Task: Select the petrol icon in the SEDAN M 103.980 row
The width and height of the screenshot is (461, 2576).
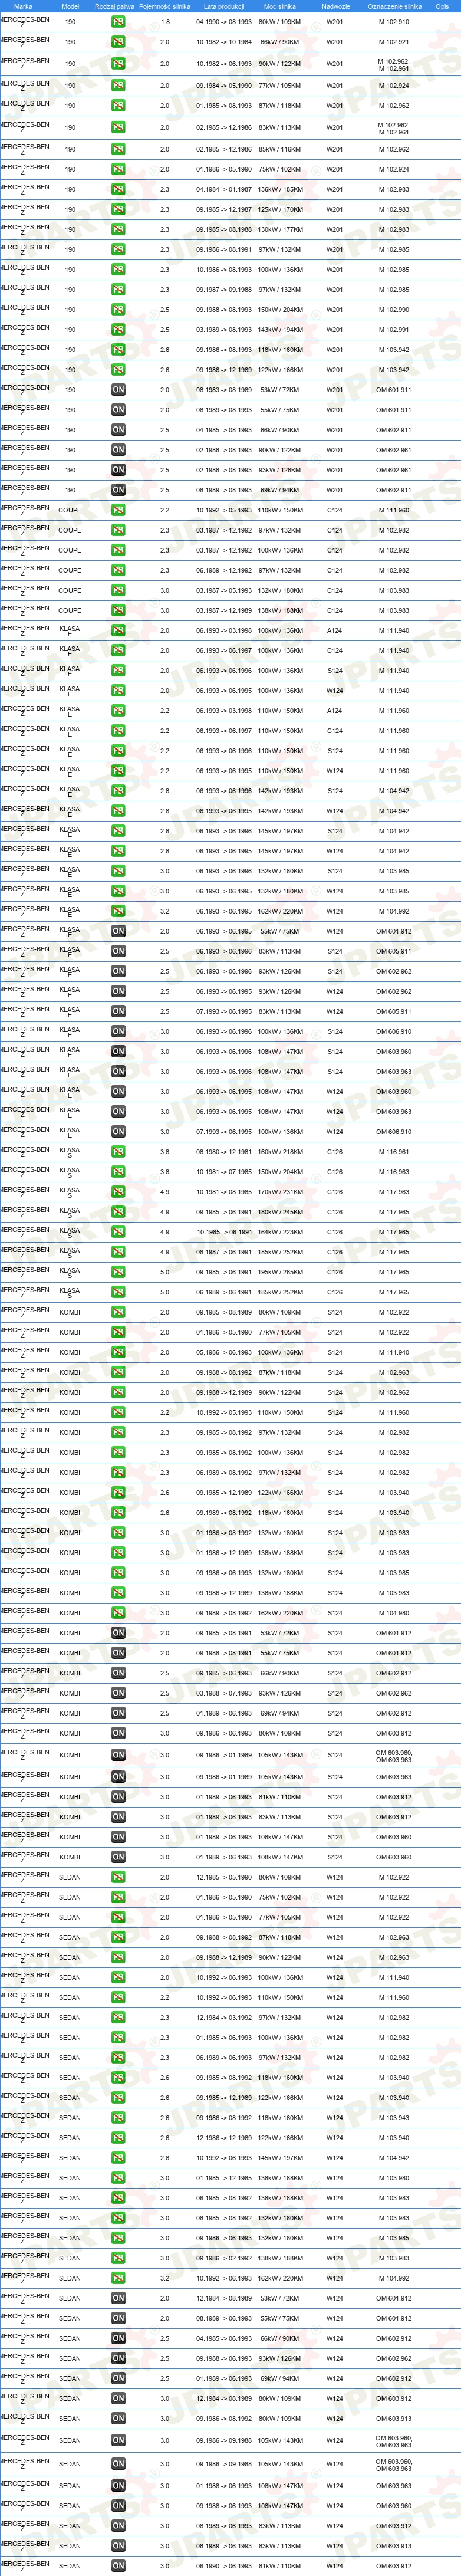Action: [118, 2178]
